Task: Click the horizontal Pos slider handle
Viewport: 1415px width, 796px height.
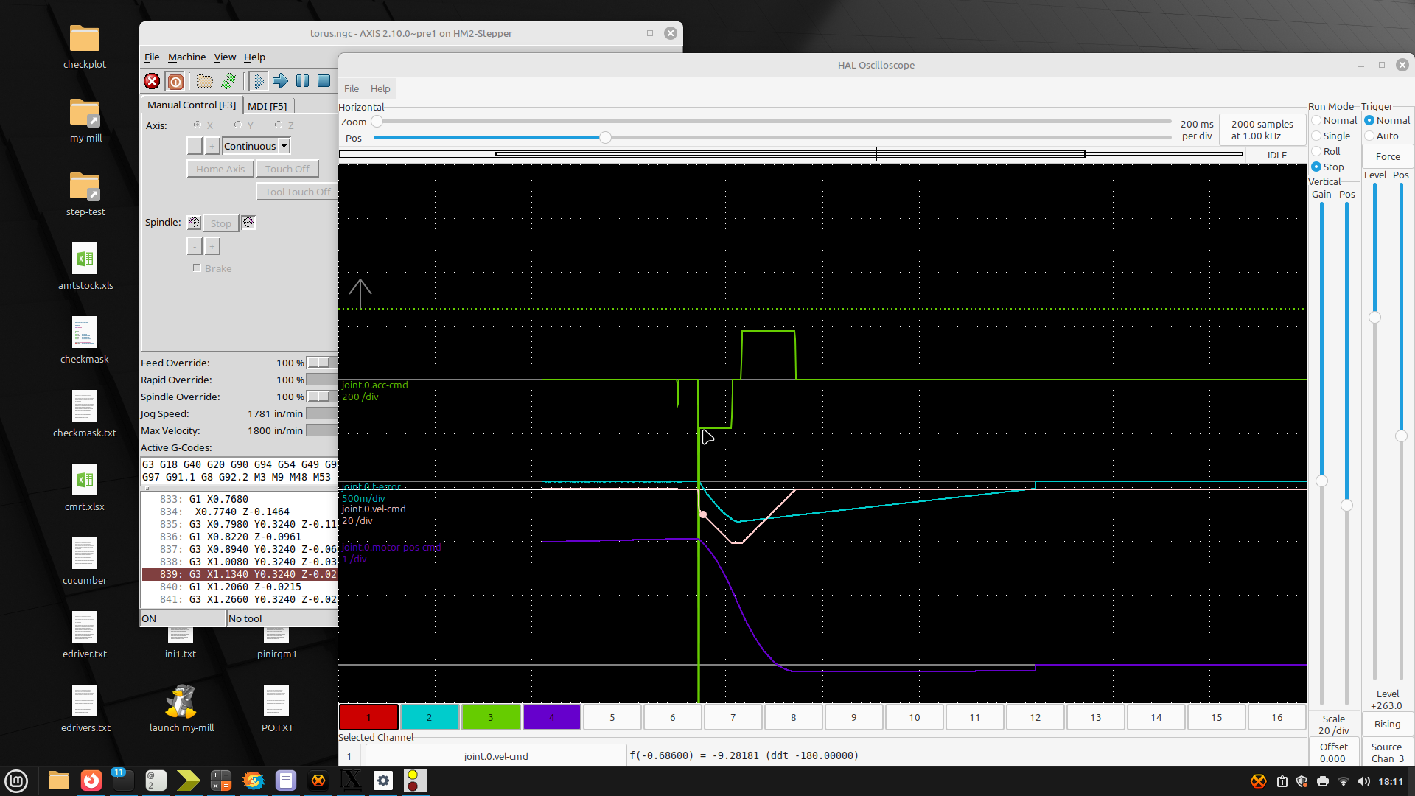Action: [605, 138]
